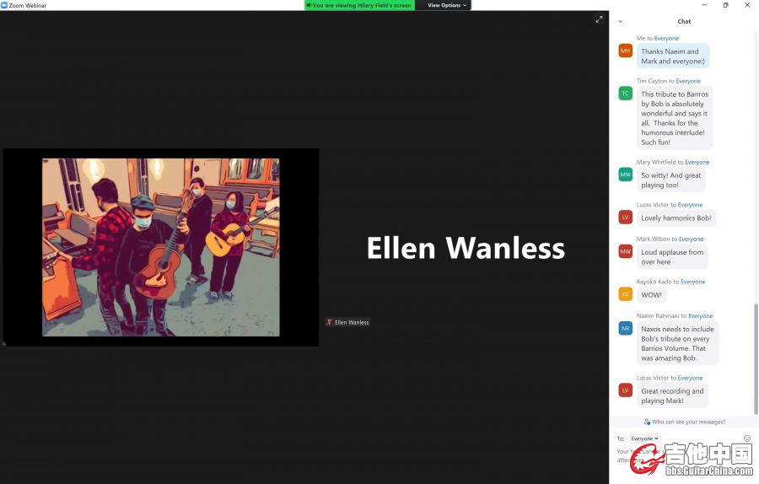The image size is (759, 484).
Task: Click Everyone link next to Tim Cayton
Action: pos(688,81)
